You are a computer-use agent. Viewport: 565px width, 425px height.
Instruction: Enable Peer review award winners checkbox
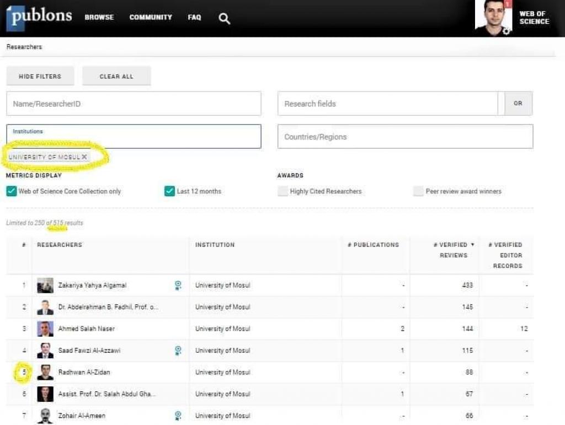[418, 191]
